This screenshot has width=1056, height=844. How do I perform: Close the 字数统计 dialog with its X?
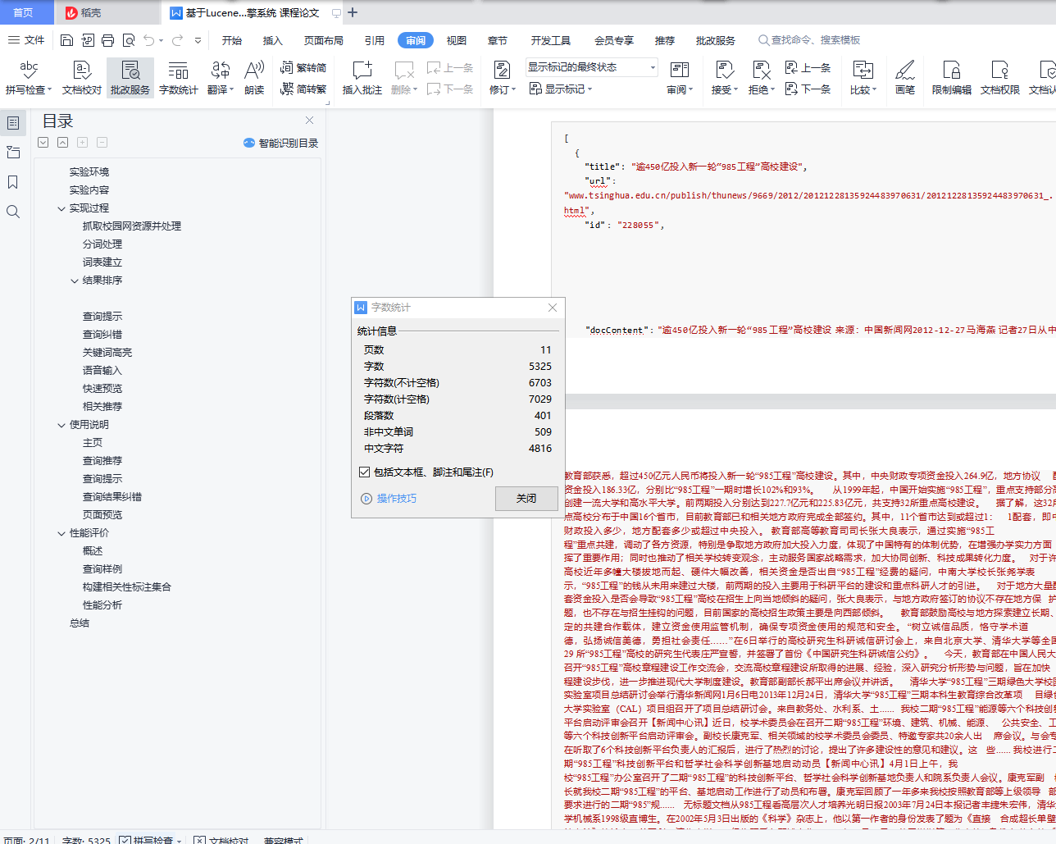coord(553,308)
